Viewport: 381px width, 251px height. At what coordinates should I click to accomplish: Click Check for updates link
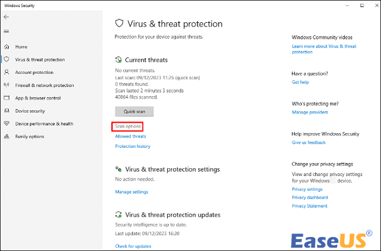click(133, 246)
